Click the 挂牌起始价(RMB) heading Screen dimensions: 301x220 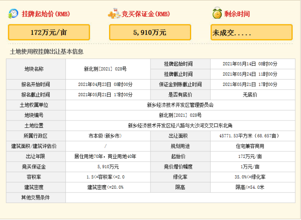click(46, 14)
